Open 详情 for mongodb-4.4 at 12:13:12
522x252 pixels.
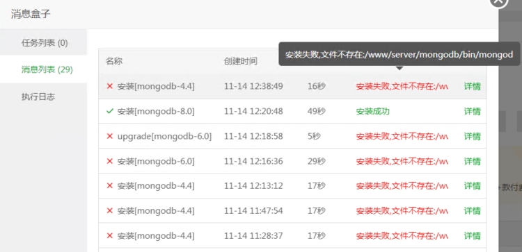(x=472, y=186)
